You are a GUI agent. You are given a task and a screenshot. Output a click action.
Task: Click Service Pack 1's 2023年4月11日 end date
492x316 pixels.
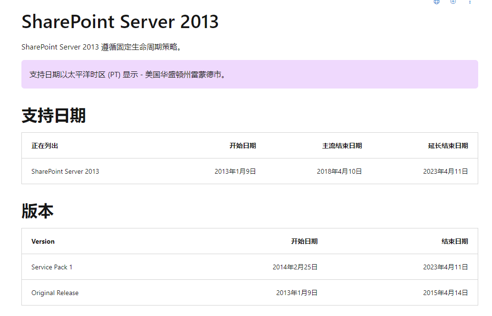click(445, 267)
